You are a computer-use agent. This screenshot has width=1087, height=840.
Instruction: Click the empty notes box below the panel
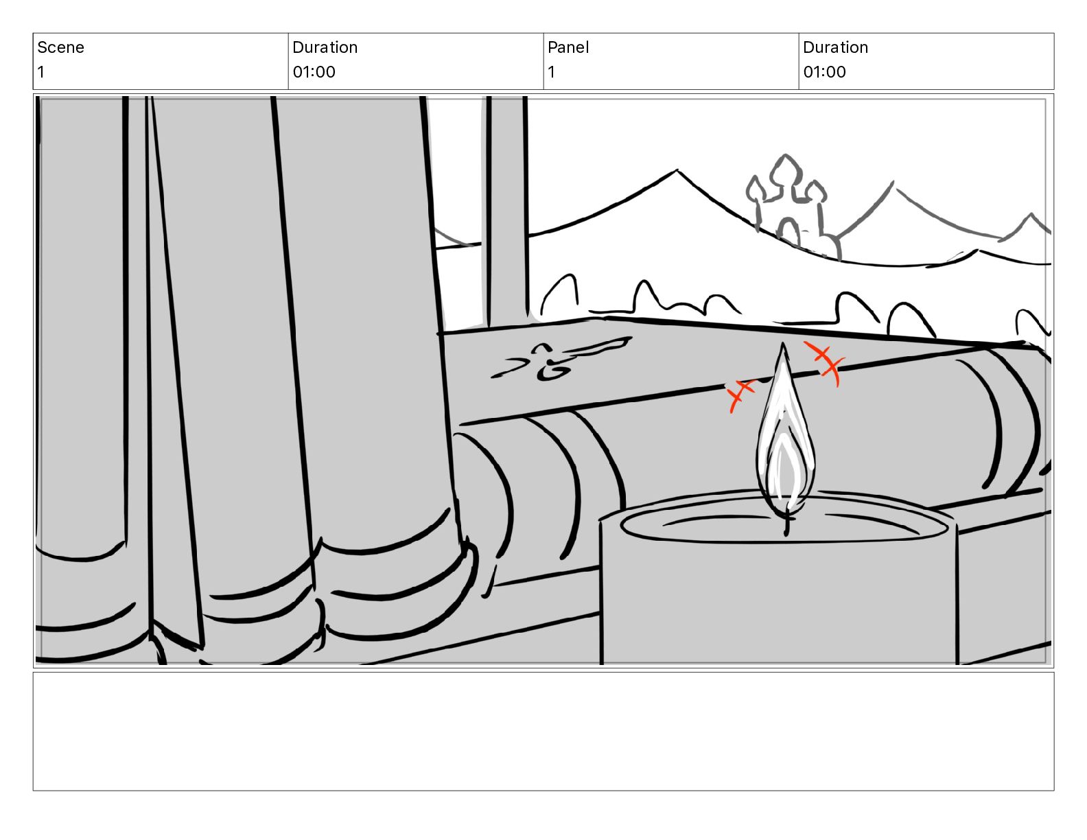tap(543, 731)
